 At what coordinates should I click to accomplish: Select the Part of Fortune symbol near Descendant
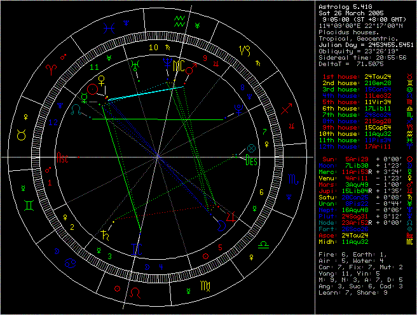250,148
